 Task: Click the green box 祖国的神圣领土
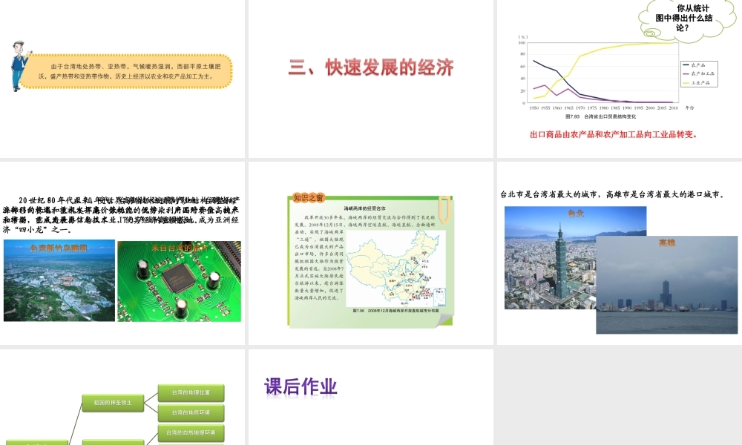pyautogui.click(x=113, y=403)
